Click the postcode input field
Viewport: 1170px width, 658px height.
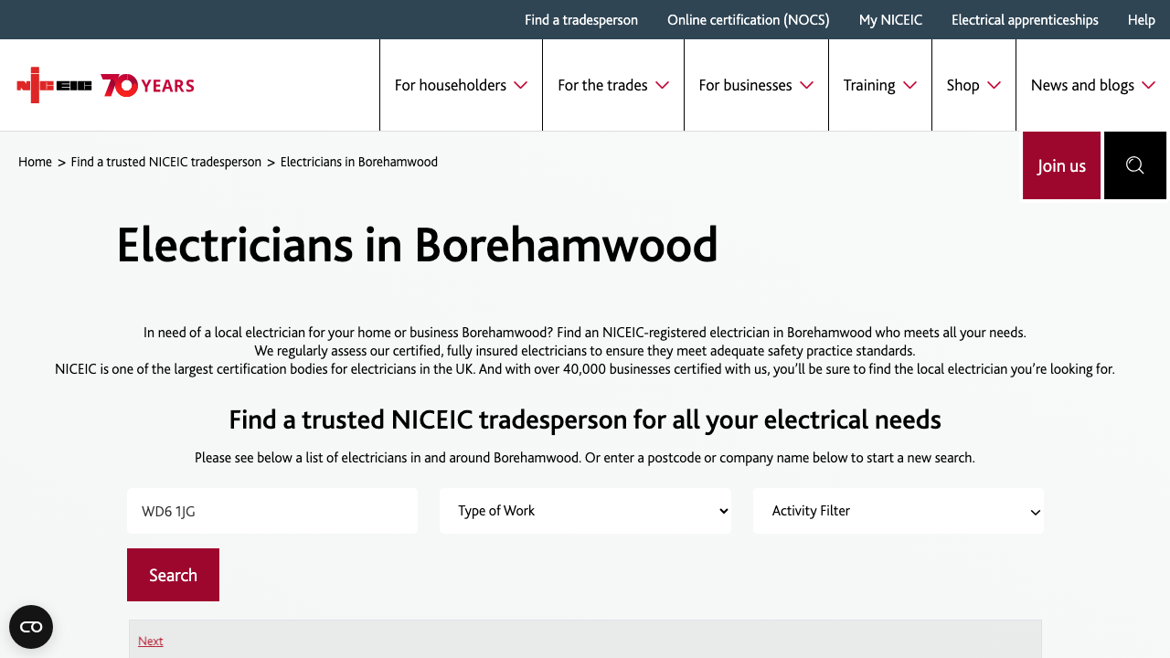(272, 511)
